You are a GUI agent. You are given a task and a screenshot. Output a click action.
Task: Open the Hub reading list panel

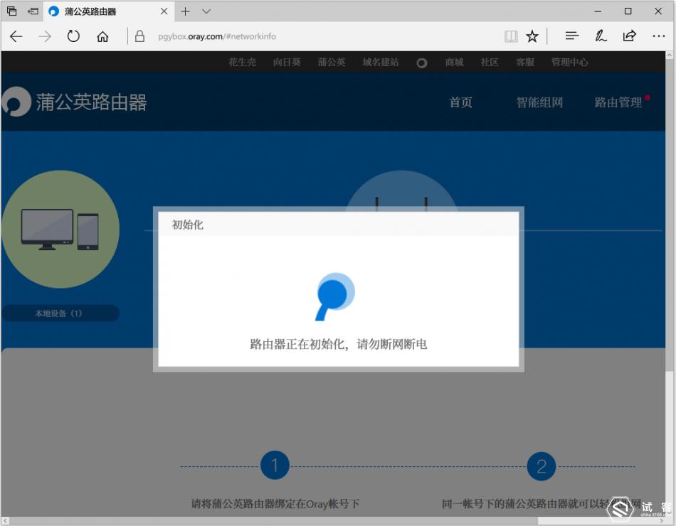click(572, 36)
